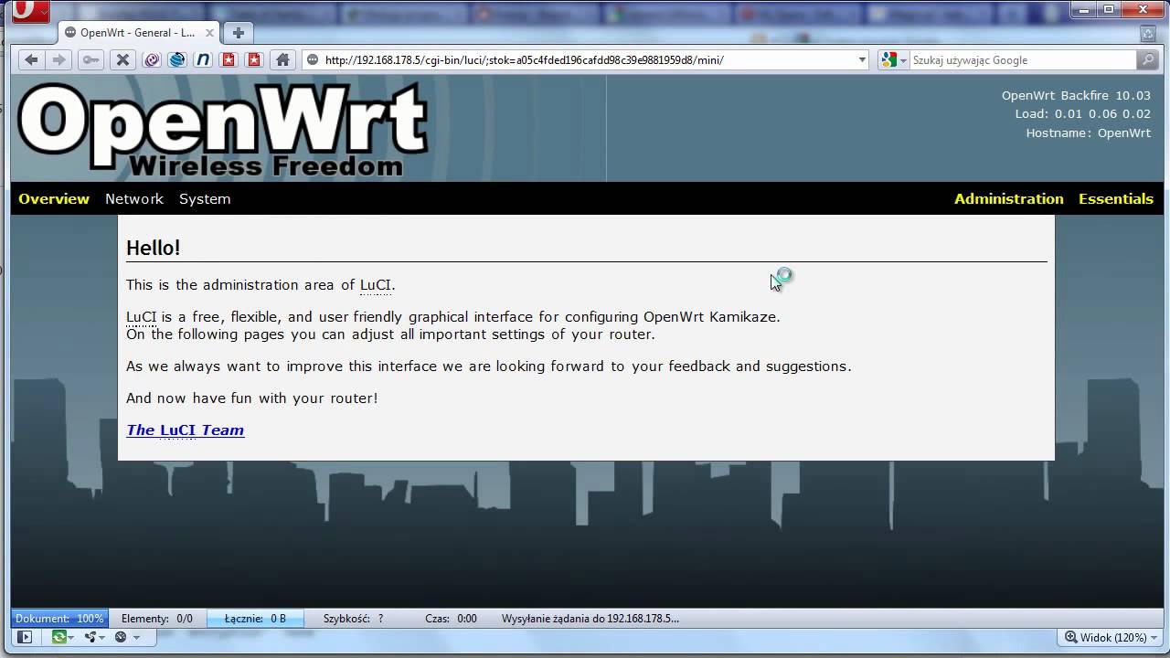Viewport: 1170px width, 658px height.
Task: Expand the Opera Turbo dropdown arrow
Action: point(136,638)
